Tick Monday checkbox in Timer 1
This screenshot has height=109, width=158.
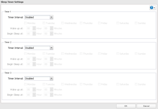[25, 23]
